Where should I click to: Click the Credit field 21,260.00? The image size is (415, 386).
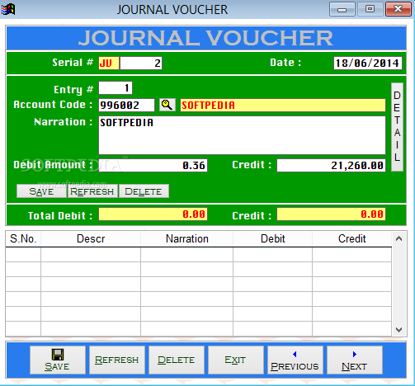(x=331, y=165)
